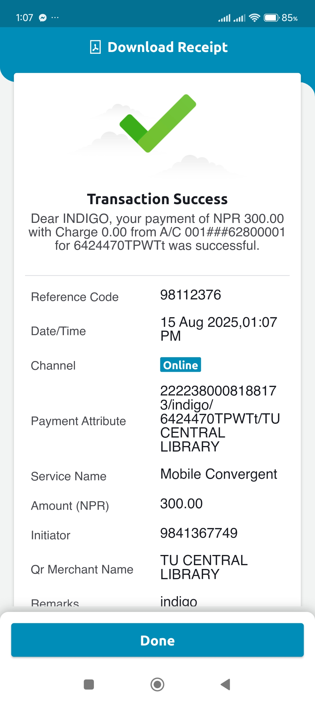Tap the reference code 98112376

190,295
